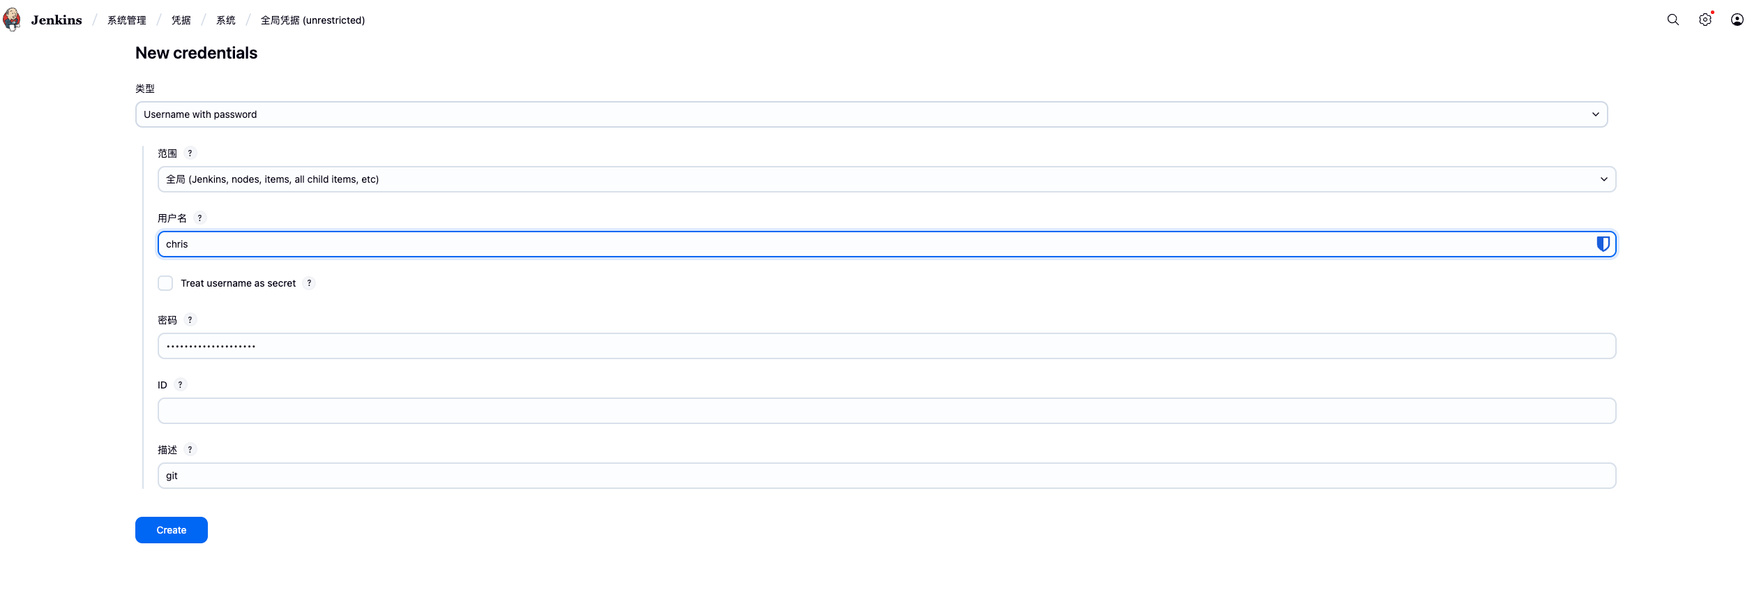Click the Bitwarden shield icon in username field
Viewport: 1752px width, 597px height.
point(1603,244)
